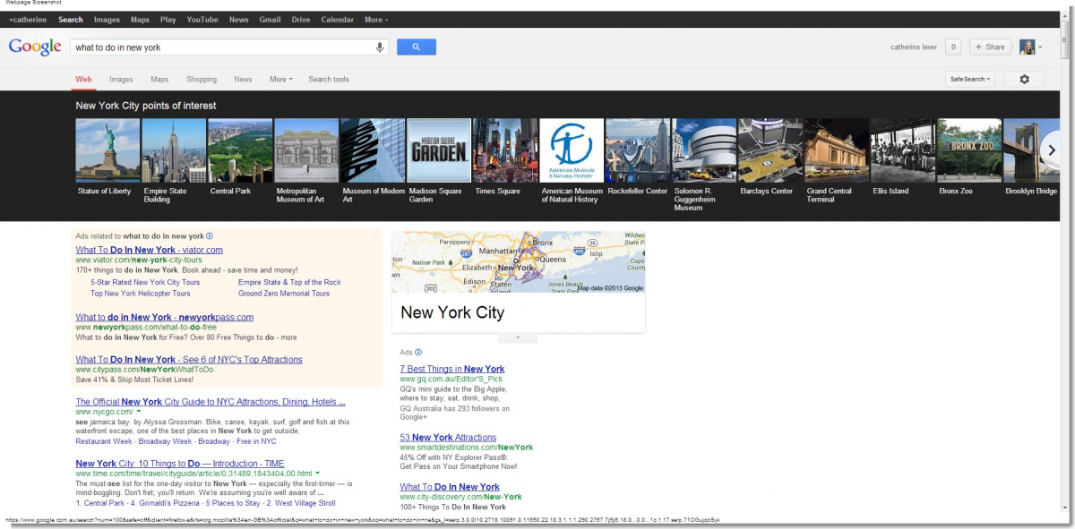
Task: Open "Top New York Helicopter Tours" sitelink
Action: pyautogui.click(x=141, y=294)
